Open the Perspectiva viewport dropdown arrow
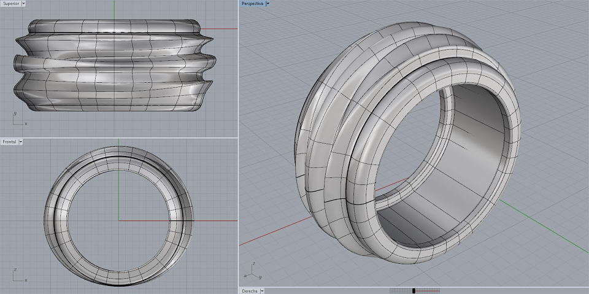This screenshot has height=294, width=589. (268, 4)
